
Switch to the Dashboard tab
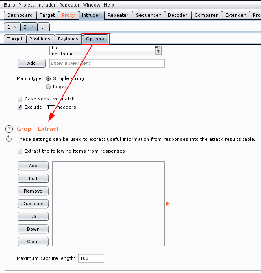(20, 15)
